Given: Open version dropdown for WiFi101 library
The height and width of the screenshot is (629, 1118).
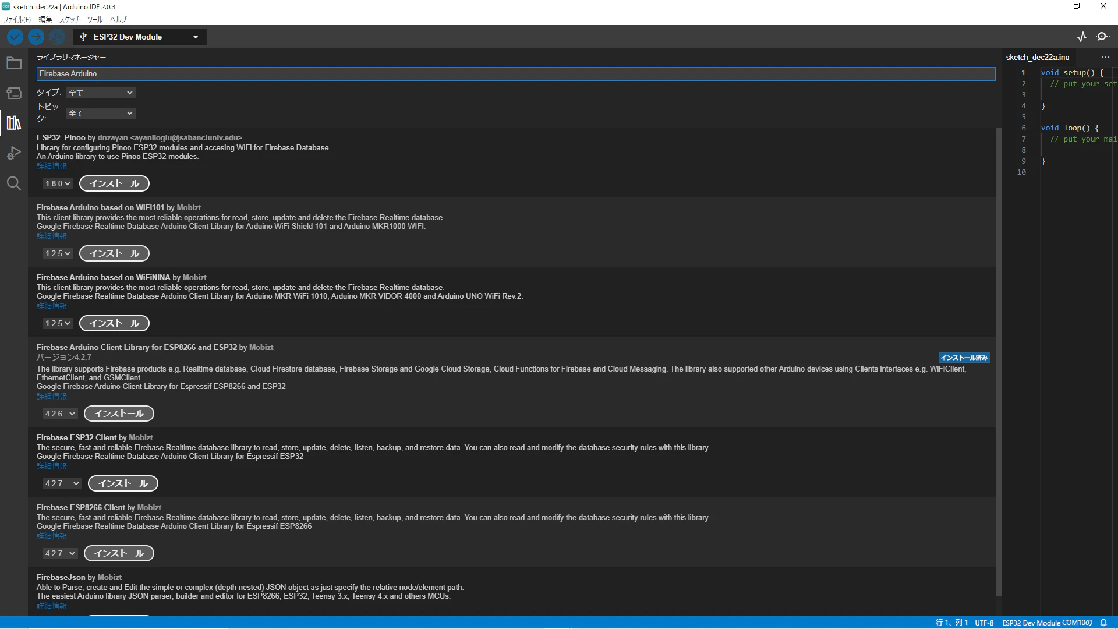Looking at the screenshot, I should (x=57, y=253).
